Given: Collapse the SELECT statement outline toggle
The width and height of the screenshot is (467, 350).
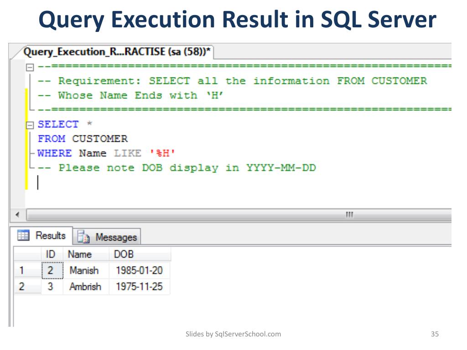Looking at the screenshot, I should (30, 125).
